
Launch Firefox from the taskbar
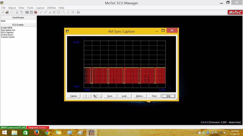point(36,133)
